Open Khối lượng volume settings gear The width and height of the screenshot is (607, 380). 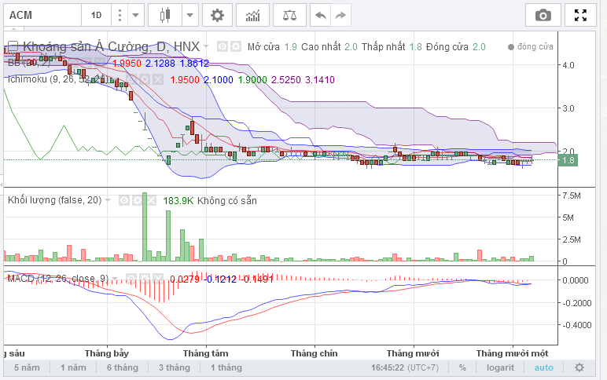tap(138, 200)
